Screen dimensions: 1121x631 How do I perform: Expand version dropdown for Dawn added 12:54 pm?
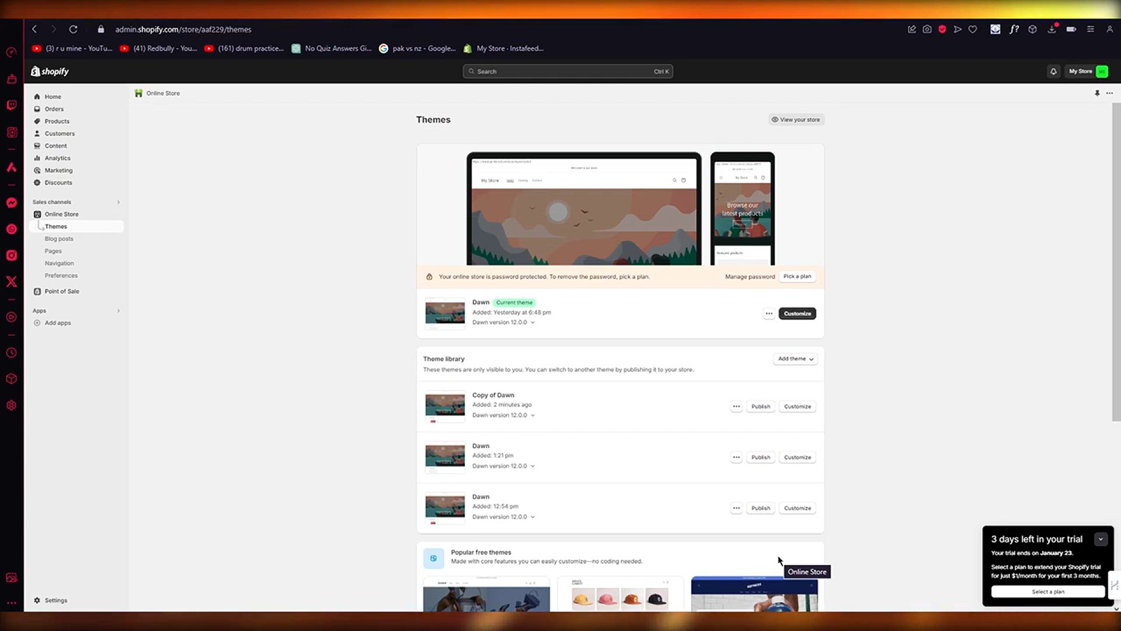coord(532,517)
